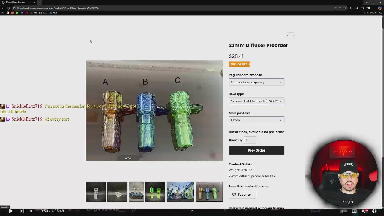Click 'Weight: 0.20 lbs' text
This screenshot has height=216, width=384.
tap(240, 170)
